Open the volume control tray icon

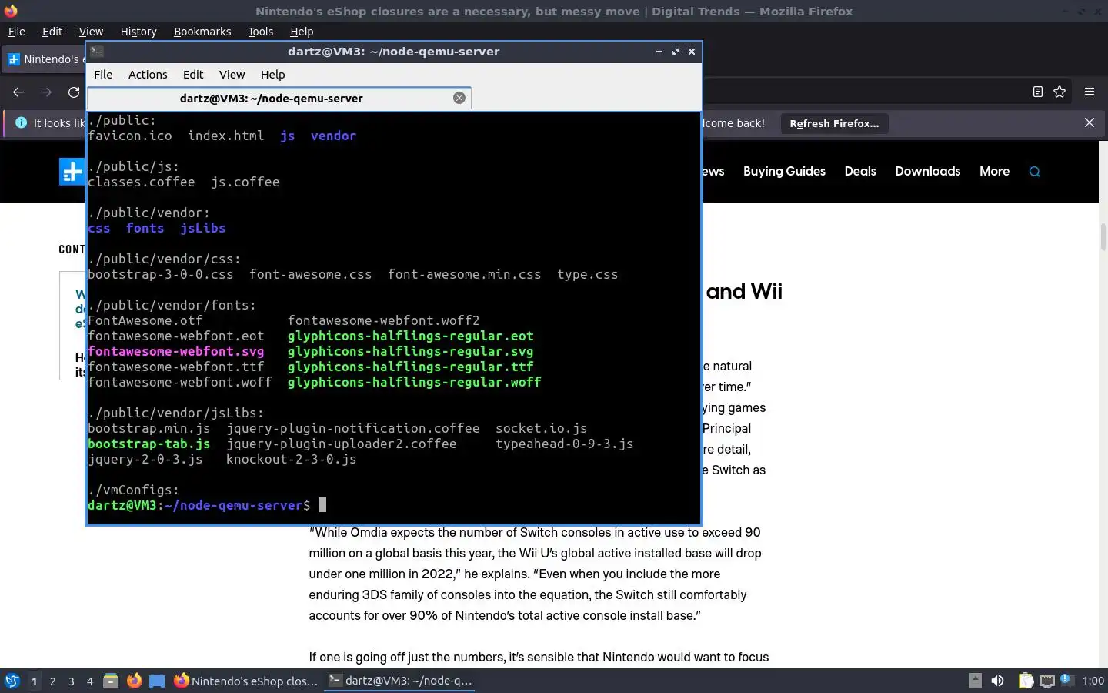pos(997,681)
